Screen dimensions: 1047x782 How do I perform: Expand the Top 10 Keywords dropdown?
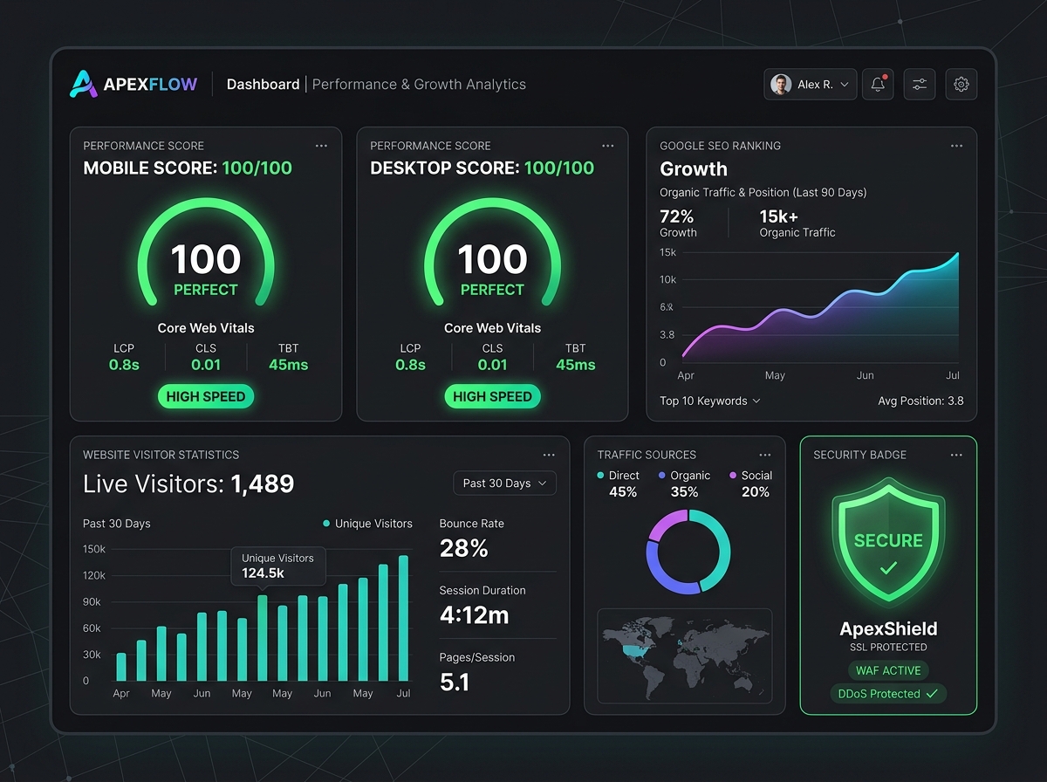710,401
